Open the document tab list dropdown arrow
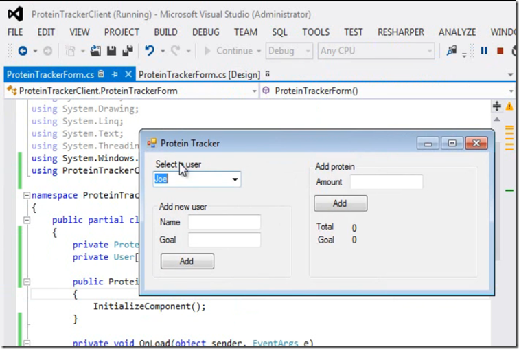 click(x=510, y=75)
